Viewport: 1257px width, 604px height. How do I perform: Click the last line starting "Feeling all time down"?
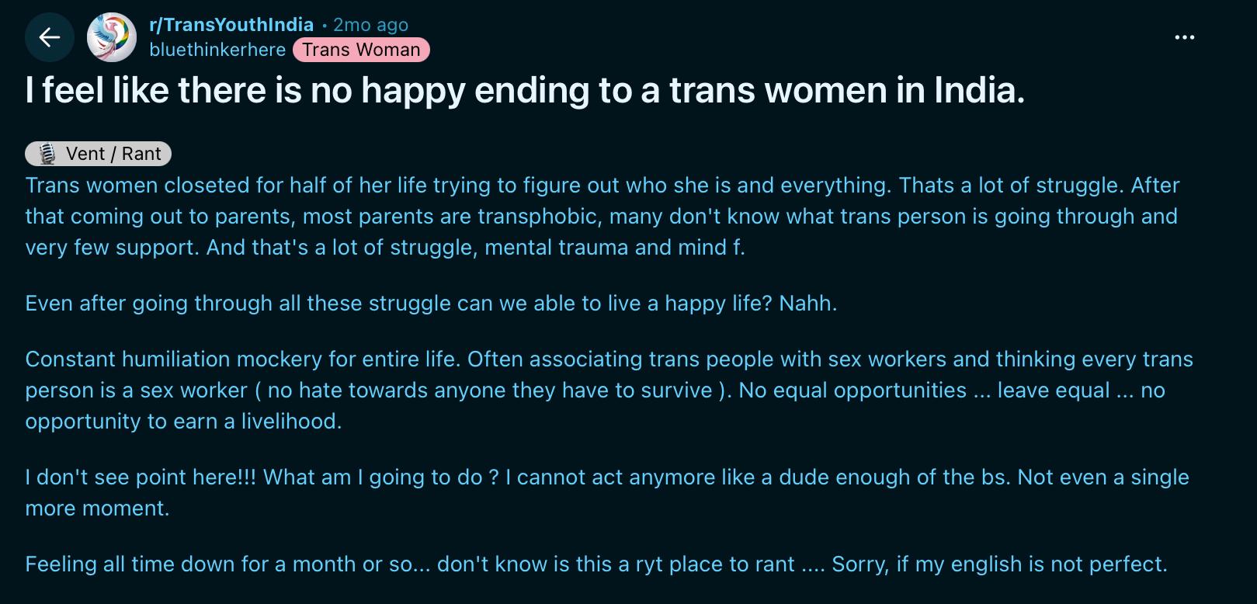596,564
